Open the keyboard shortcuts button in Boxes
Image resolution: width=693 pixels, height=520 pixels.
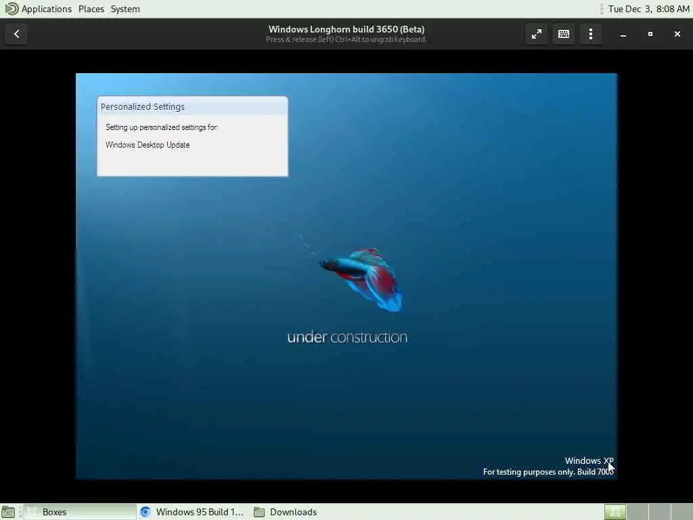coord(564,34)
